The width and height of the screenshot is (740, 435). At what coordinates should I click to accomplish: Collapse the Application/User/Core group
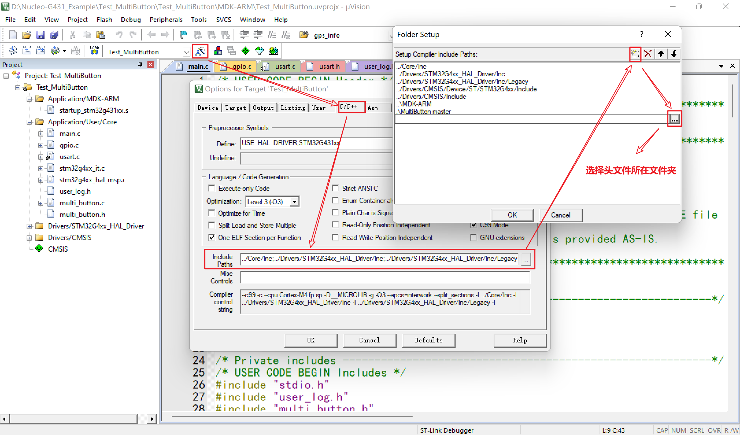[x=29, y=122]
